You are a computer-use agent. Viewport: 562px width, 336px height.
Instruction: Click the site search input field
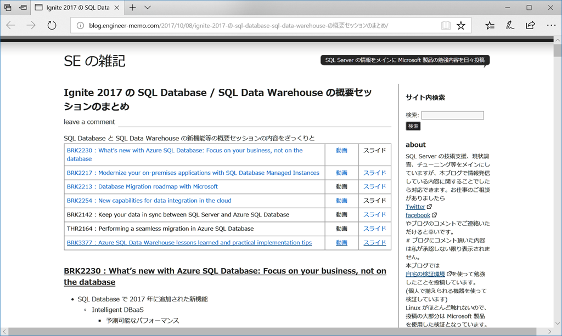click(452, 115)
